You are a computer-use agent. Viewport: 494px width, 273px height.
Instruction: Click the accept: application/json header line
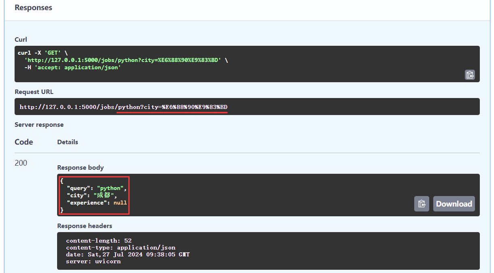72,67
